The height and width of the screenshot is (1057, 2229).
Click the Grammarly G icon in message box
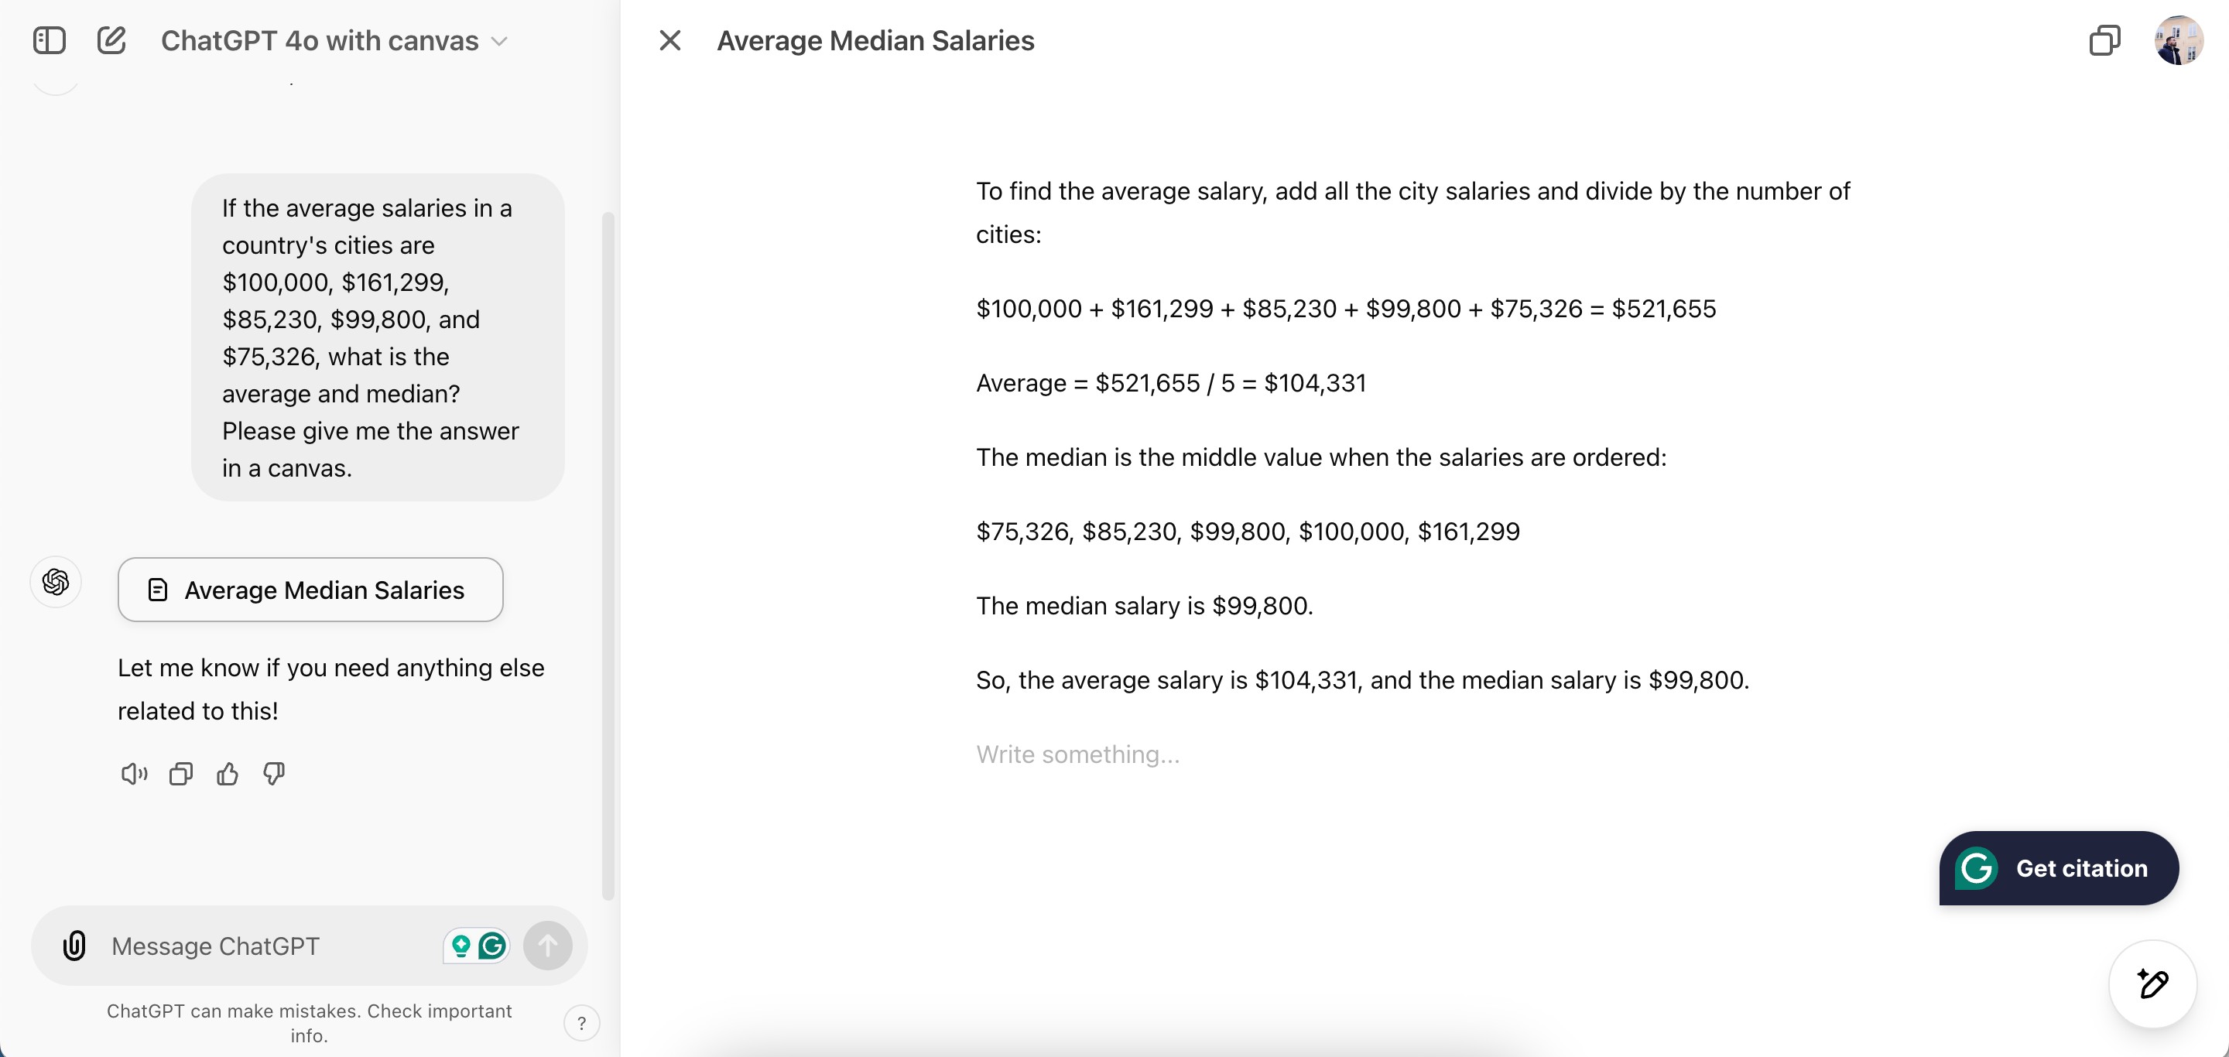point(492,946)
